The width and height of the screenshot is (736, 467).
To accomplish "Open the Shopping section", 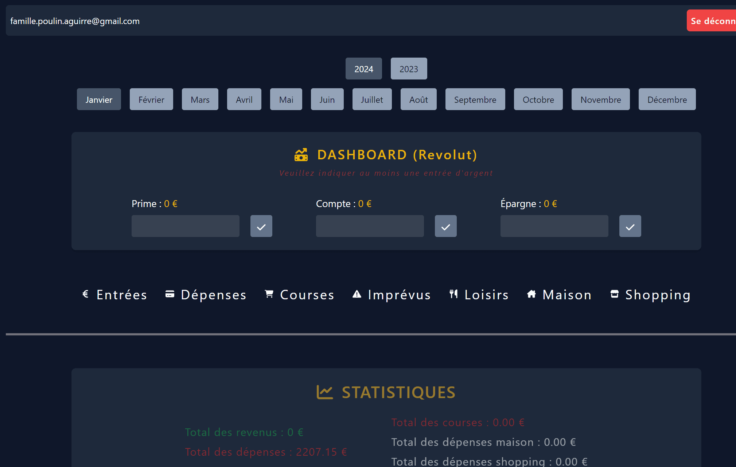I will point(650,295).
